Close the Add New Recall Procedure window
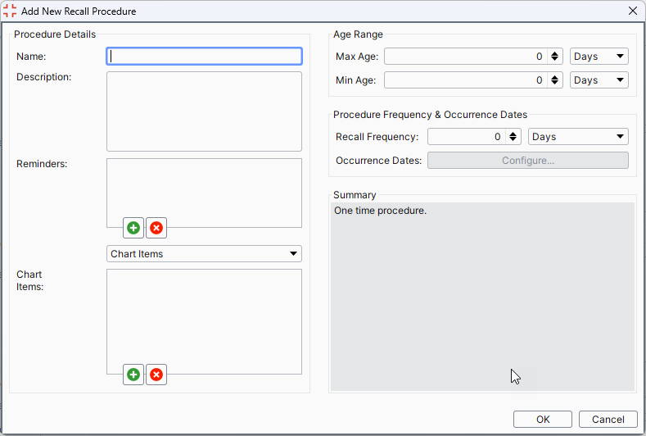Image resolution: width=646 pixels, height=436 pixels. (633, 11)
